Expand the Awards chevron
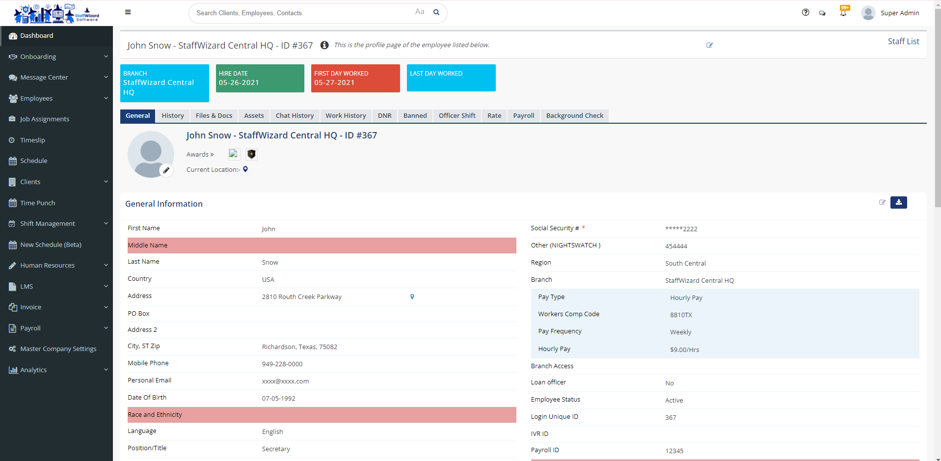941x461 pixels. pos(200,154)
